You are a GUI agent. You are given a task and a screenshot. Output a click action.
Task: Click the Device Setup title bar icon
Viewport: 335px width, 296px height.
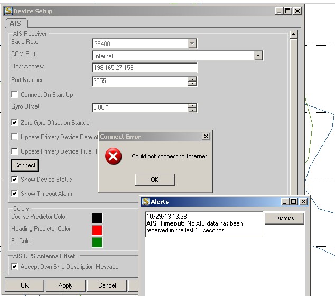click(x=7, y=11)
